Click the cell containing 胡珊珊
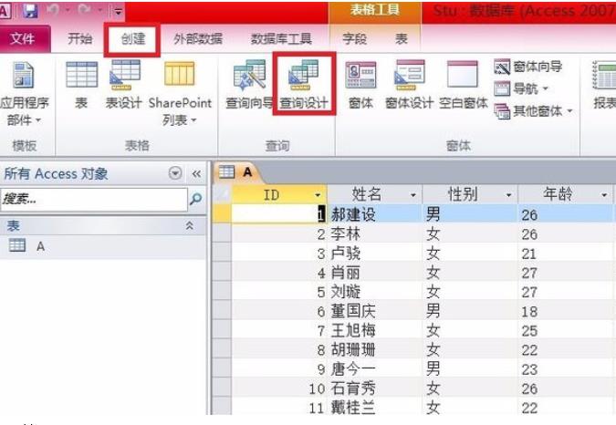The width and height of the screenshot is (616, 425). (375, 349)
